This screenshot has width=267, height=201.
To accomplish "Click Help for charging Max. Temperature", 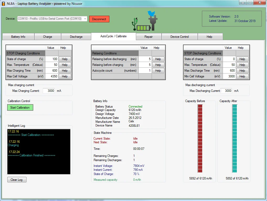I will (x=65, y=65).
